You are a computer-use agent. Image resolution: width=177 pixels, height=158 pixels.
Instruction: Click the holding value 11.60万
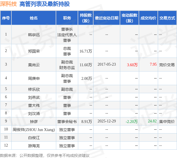click(x=86, y=65)
